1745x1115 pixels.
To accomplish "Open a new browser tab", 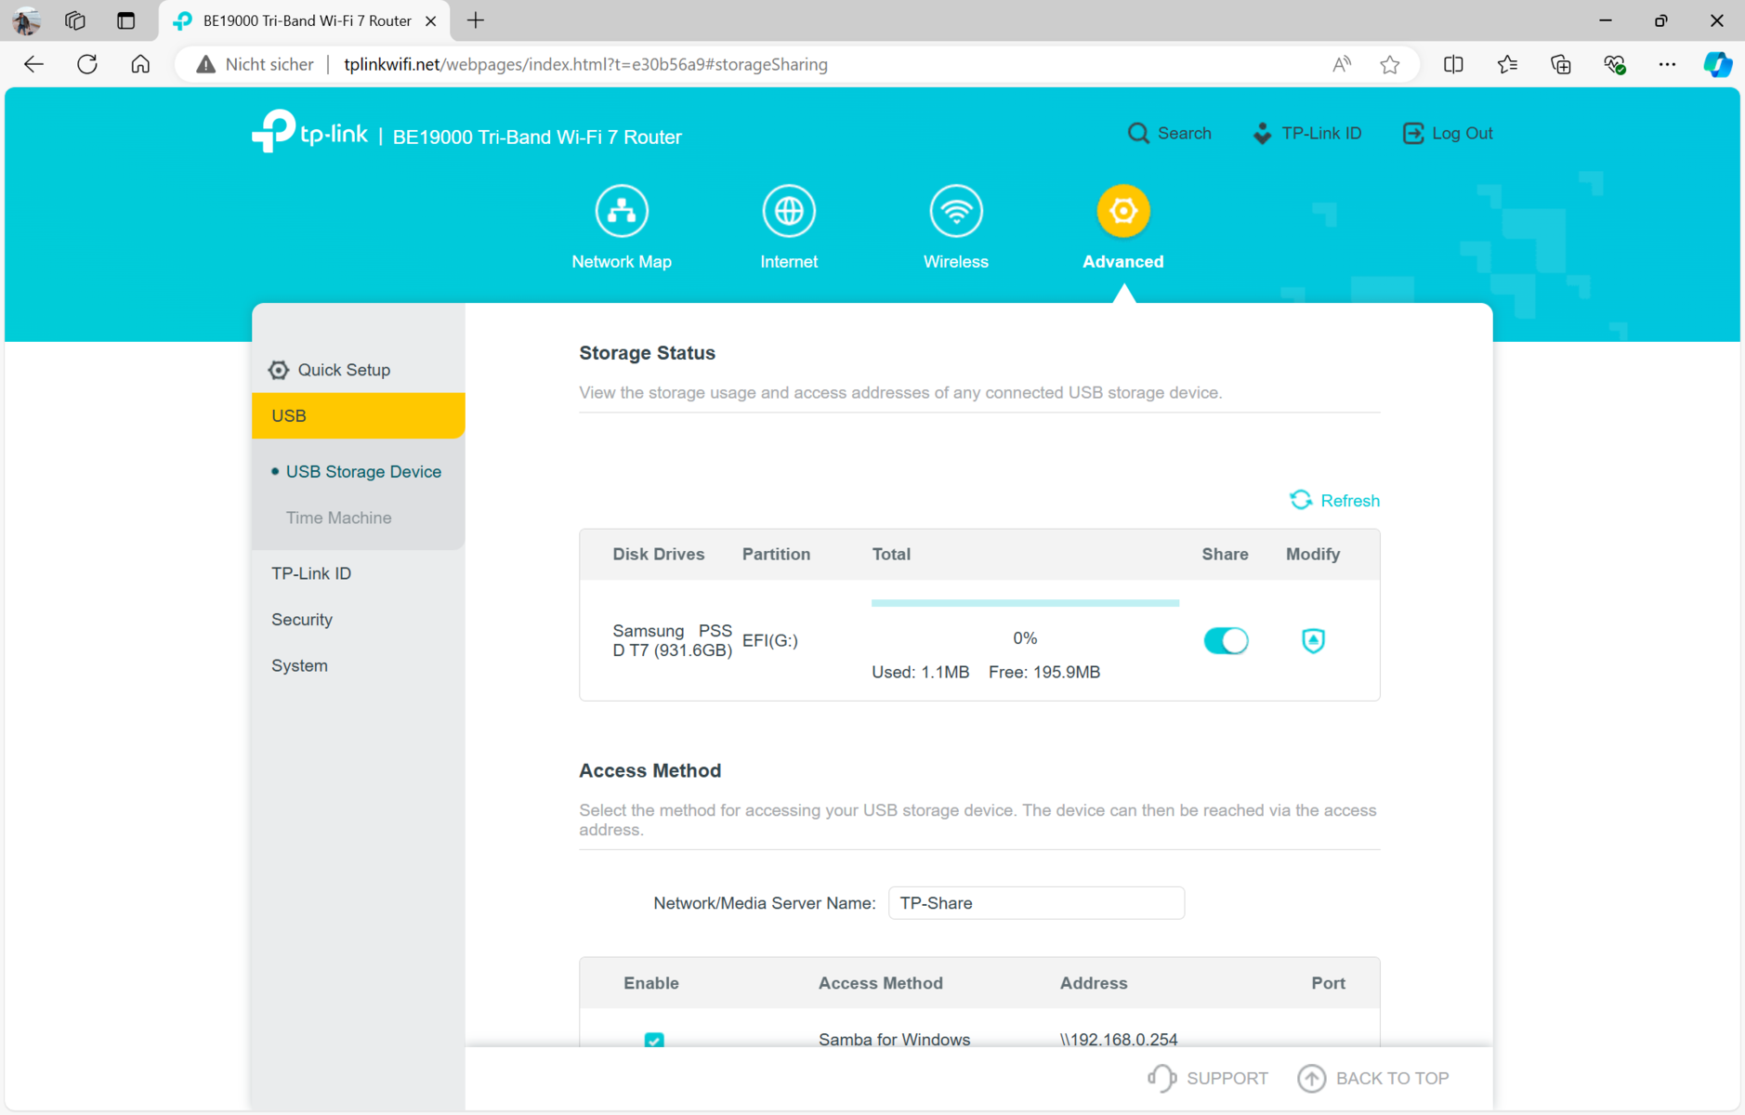I will pos(476,20).
